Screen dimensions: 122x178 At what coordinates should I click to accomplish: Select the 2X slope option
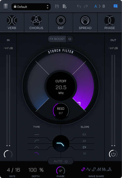[x=84, y=147]
